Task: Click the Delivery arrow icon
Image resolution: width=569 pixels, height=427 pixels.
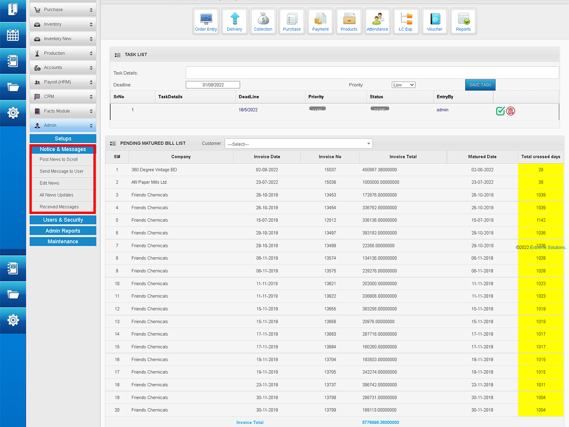Action: tap(234, 22)
